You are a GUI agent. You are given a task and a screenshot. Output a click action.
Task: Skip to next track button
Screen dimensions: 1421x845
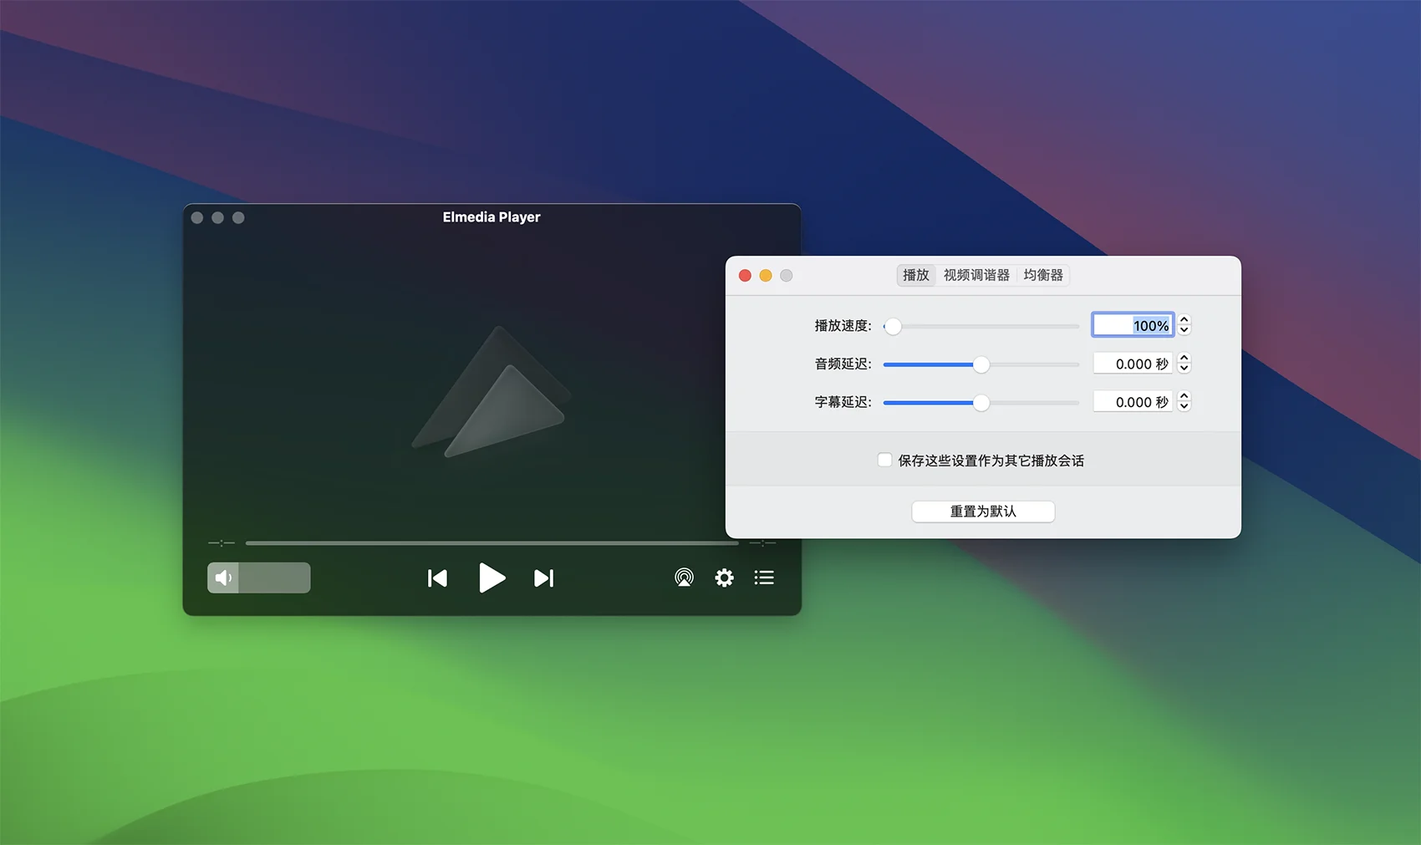click(x=544, y=578)
